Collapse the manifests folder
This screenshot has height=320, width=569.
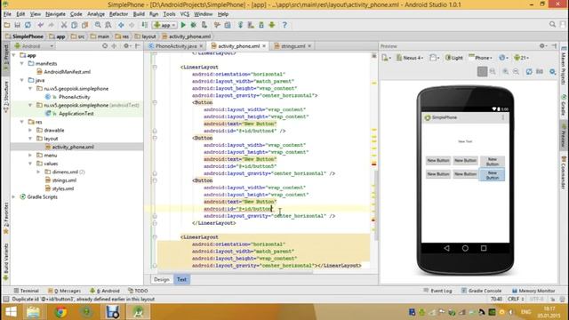pyautogui.click(x=22, y=63)
